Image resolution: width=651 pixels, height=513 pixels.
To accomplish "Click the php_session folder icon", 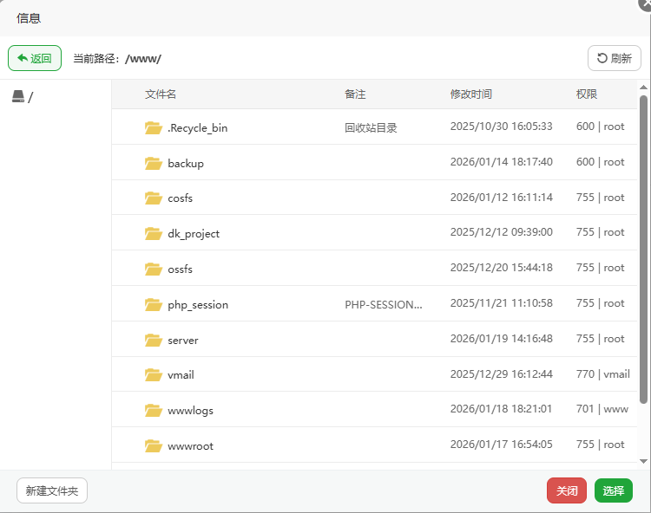I will pos(153,304).
